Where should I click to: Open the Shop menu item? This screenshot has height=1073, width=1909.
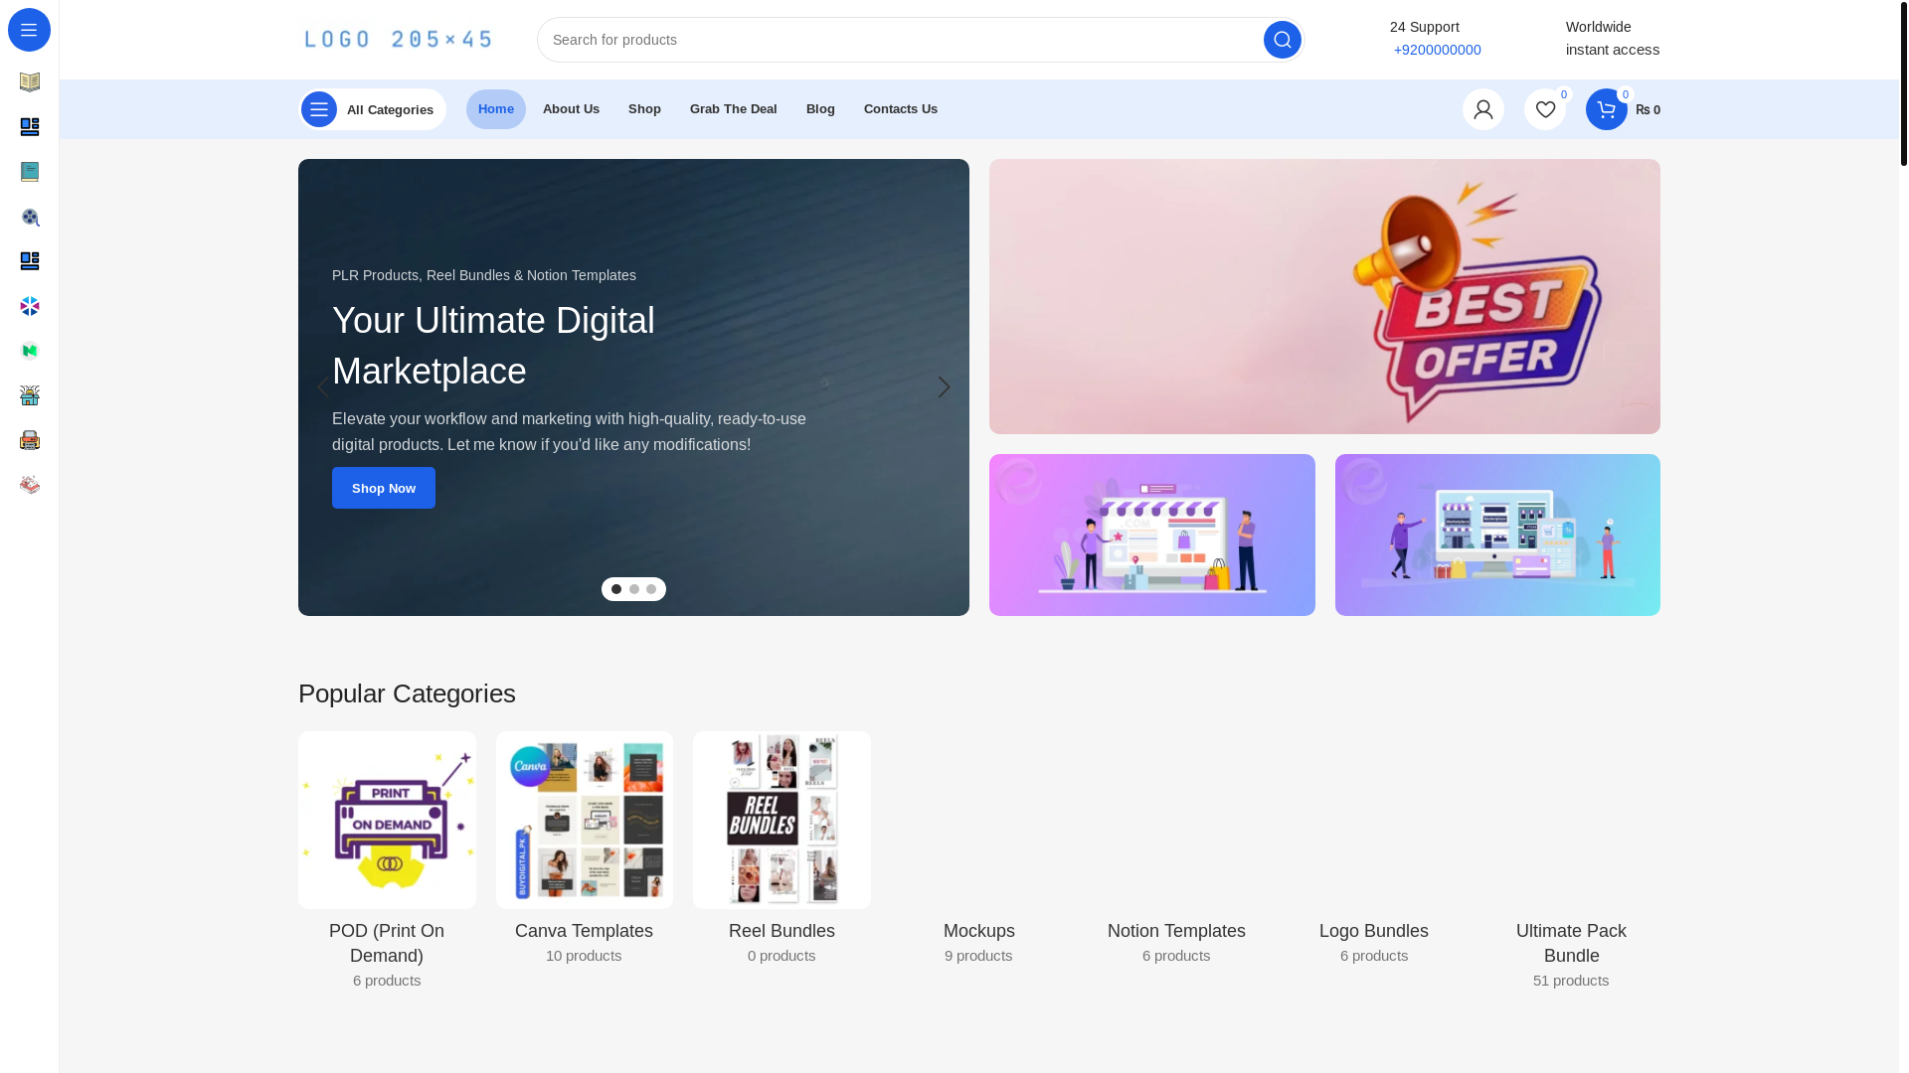(x=644, y=109)
